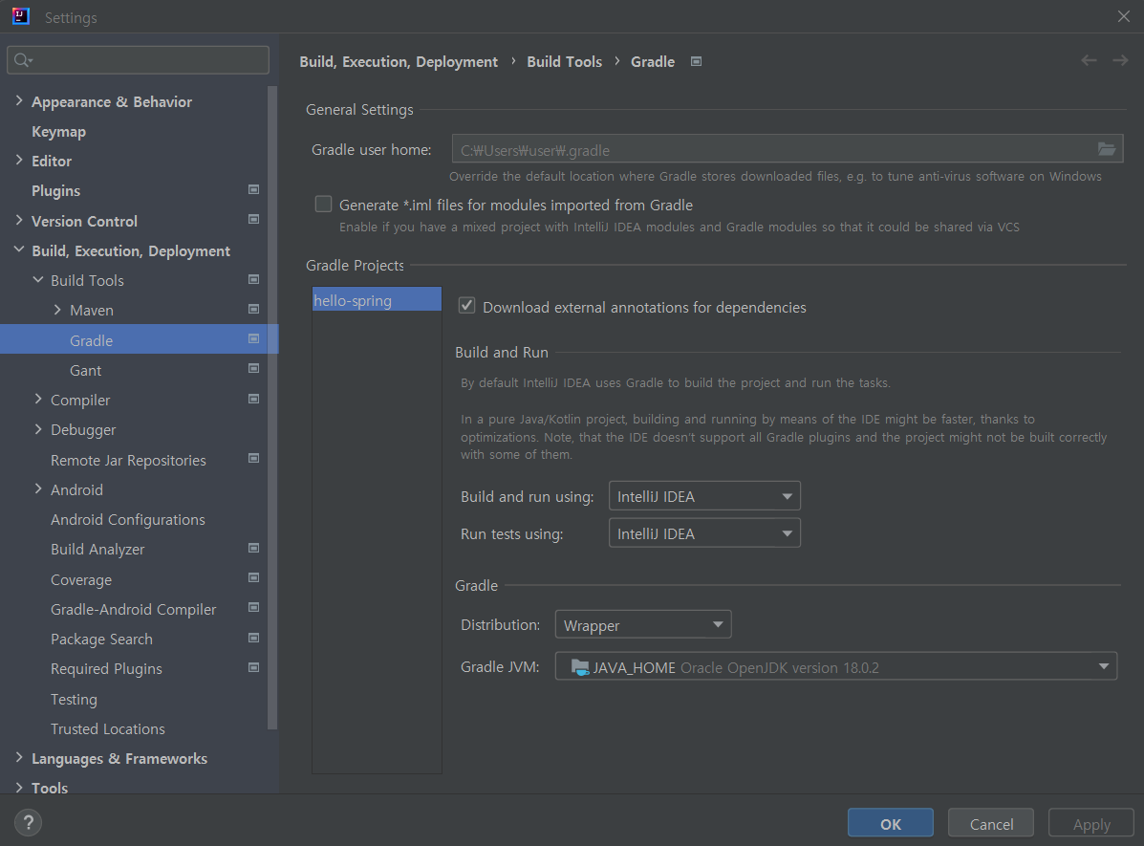
Task: Enable Generate *.iml files for modules checkbox
Action: tap(323, 205)
